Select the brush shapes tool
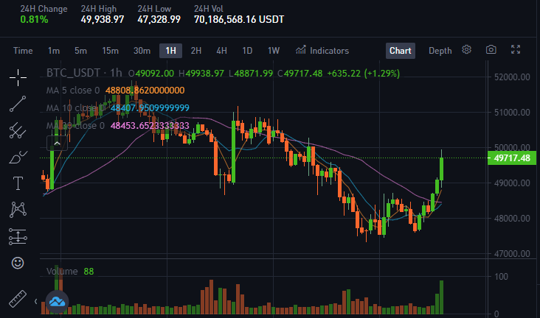 click(18, 157)
